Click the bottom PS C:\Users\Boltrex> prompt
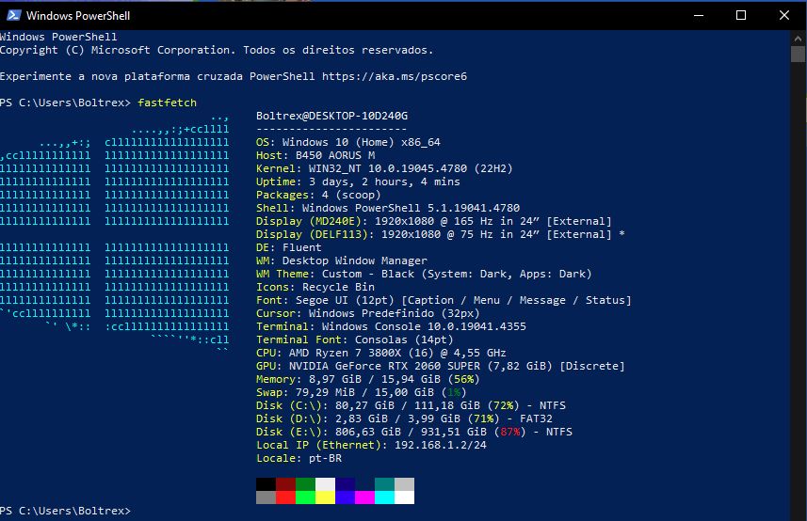 [x=65, y=511]
